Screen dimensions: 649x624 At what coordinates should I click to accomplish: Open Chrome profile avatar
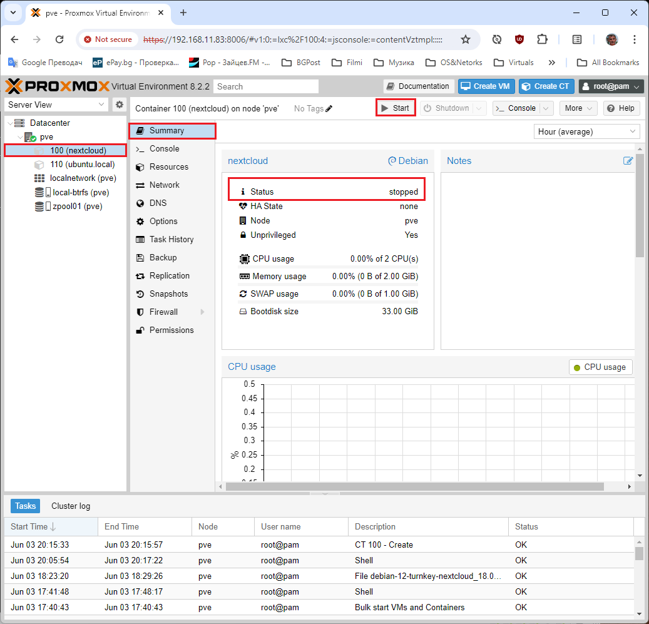pos(611,39)
